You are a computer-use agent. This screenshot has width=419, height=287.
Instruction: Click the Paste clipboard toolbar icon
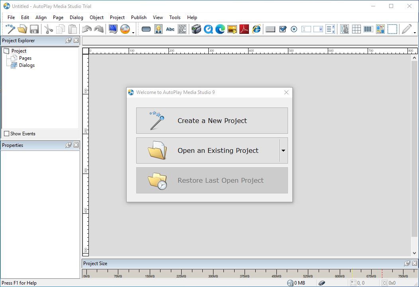coord(72,29)
